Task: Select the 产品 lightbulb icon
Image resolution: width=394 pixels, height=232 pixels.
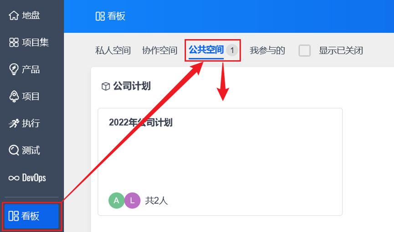Action: tap(14, 69)
